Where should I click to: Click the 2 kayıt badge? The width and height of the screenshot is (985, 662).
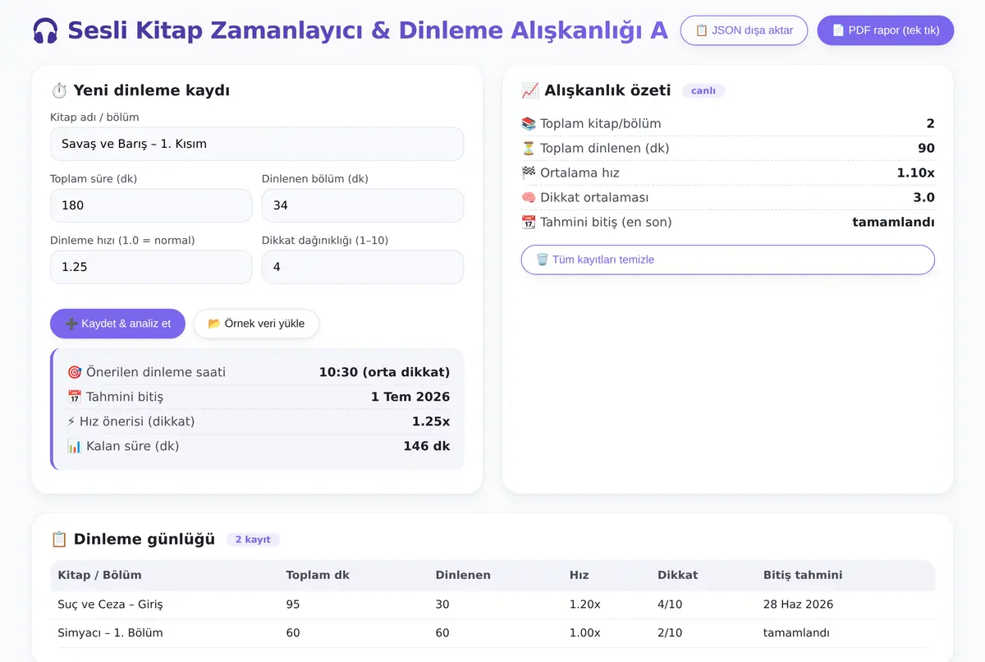click(254, 540)
